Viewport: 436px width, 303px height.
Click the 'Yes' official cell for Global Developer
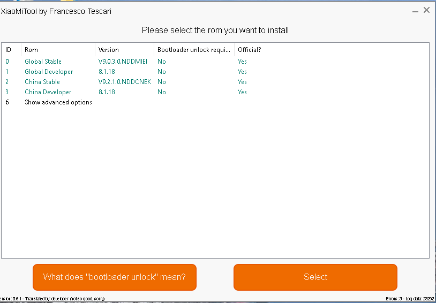tap(242, 72)
